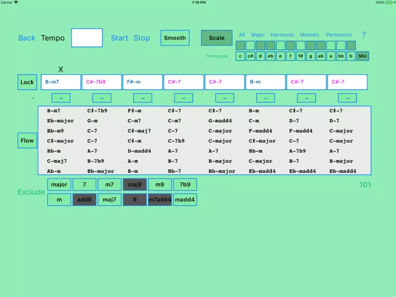Toggle the Scale button
This screenshot has width=396, height=297.
[217, 38]
